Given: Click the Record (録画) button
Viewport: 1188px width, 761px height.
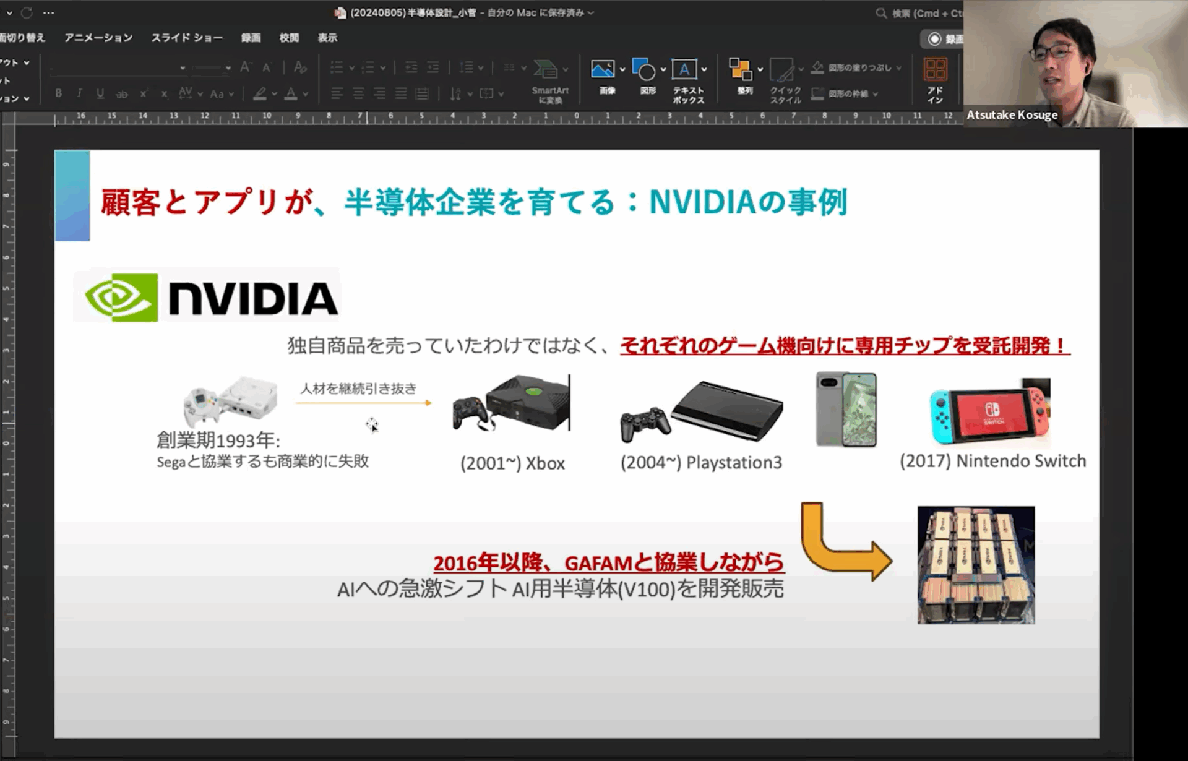Looking at the screenshot, I should point(943,39).
